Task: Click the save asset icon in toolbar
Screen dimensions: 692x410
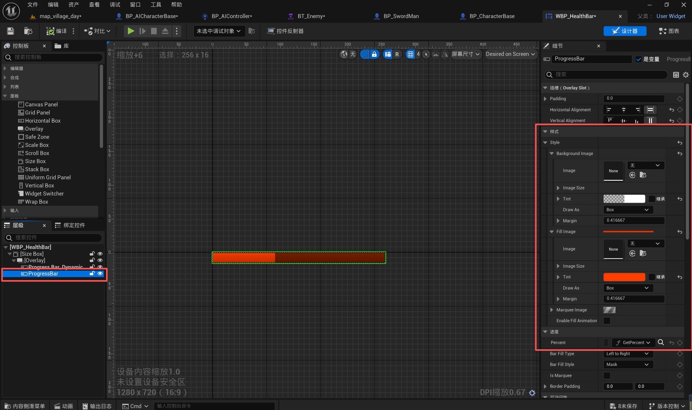Action: [x=10, y=31]
